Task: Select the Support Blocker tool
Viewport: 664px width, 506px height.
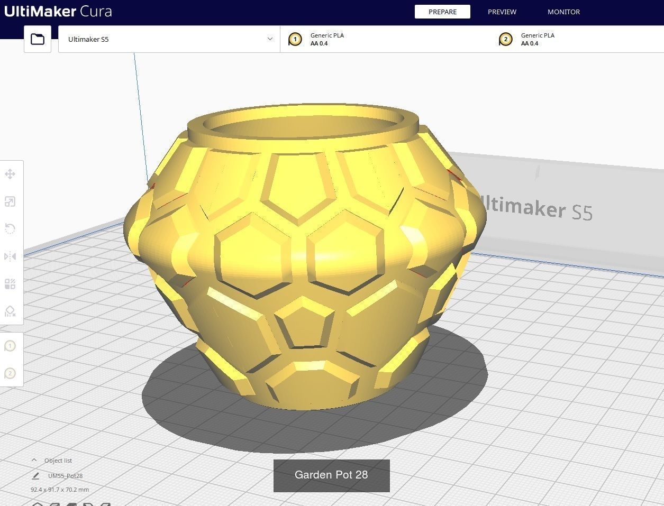Action: coord(10,311)
